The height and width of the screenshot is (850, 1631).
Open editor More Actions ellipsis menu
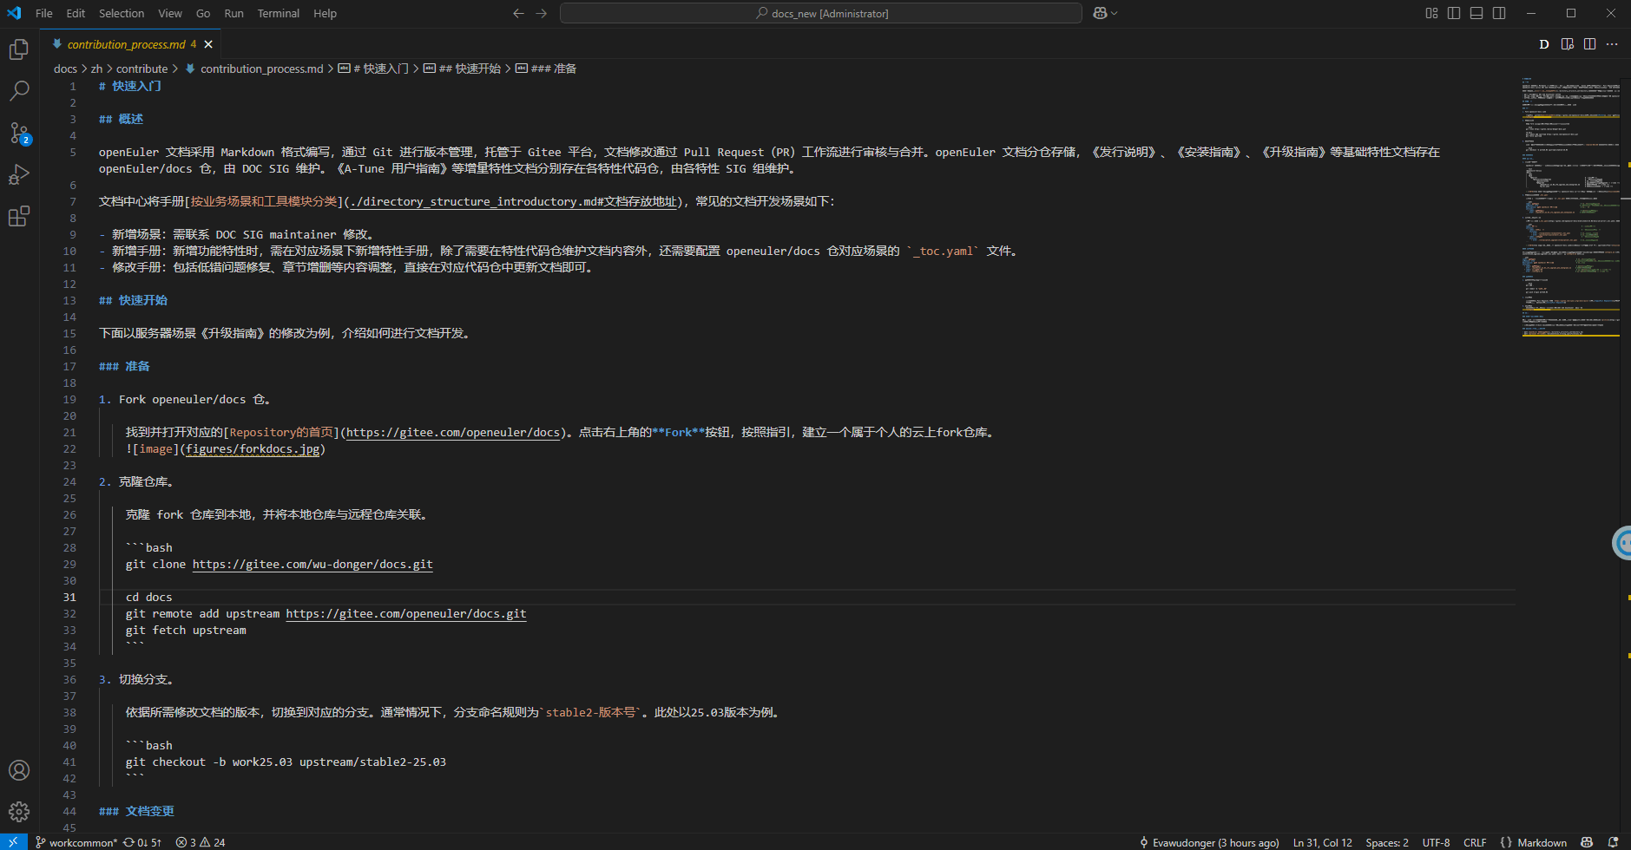coord(1612,44)
